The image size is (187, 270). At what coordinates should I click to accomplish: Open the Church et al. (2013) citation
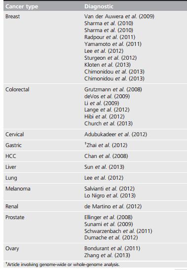tap(109, 123)
